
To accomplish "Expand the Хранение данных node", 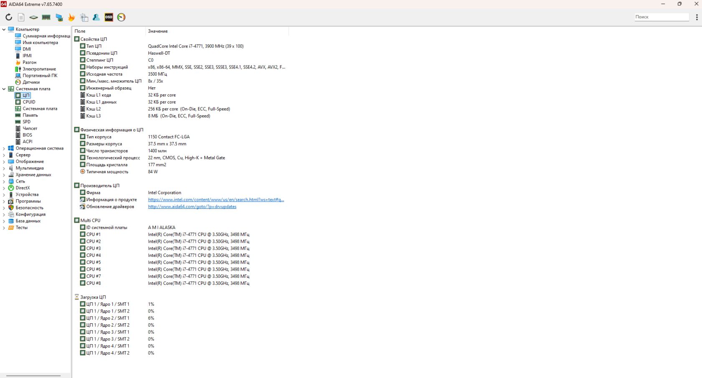I will coord(4,175).
